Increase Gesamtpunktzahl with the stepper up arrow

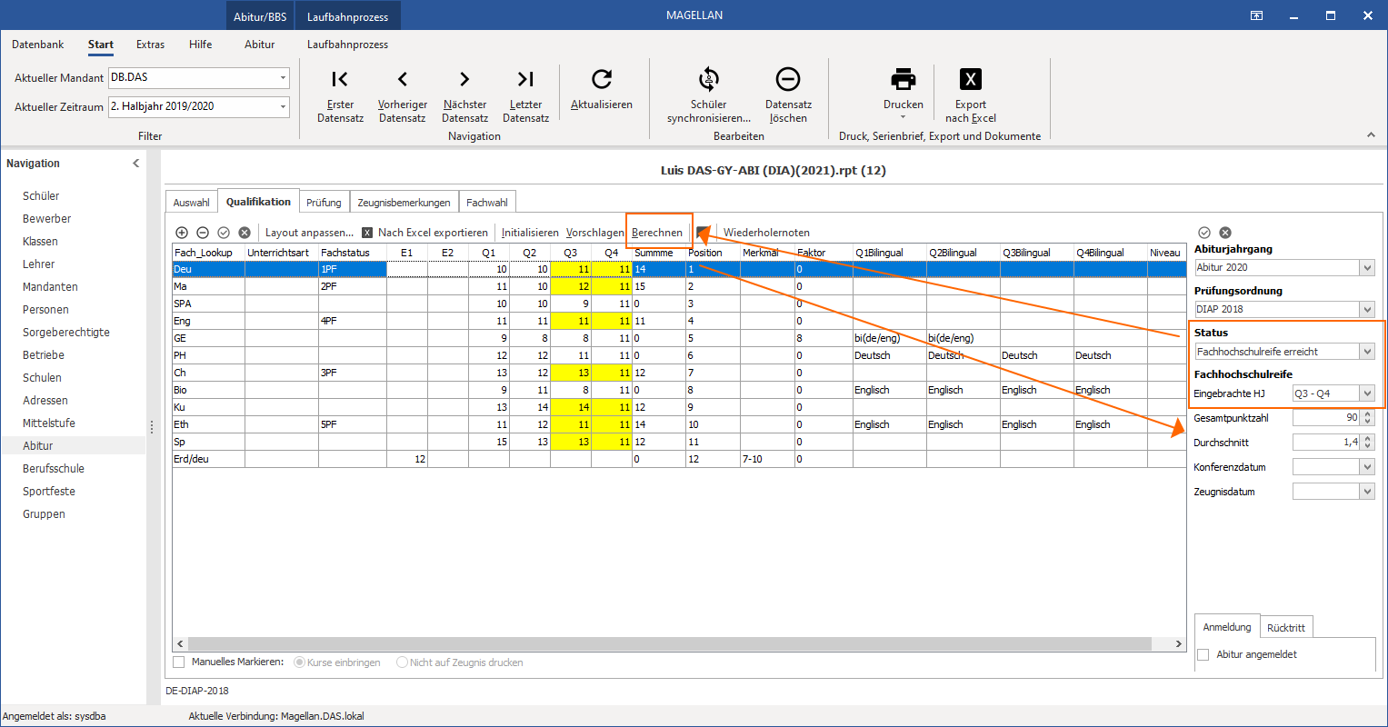pos(1368,414)
